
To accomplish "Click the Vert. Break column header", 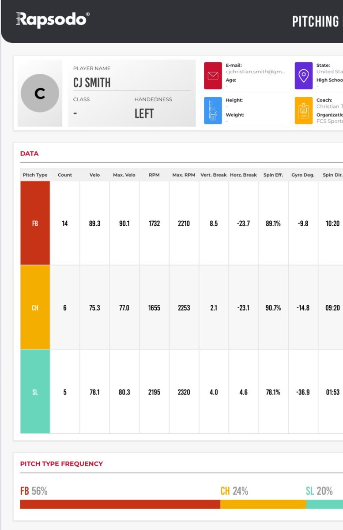I will click(214, 175).
